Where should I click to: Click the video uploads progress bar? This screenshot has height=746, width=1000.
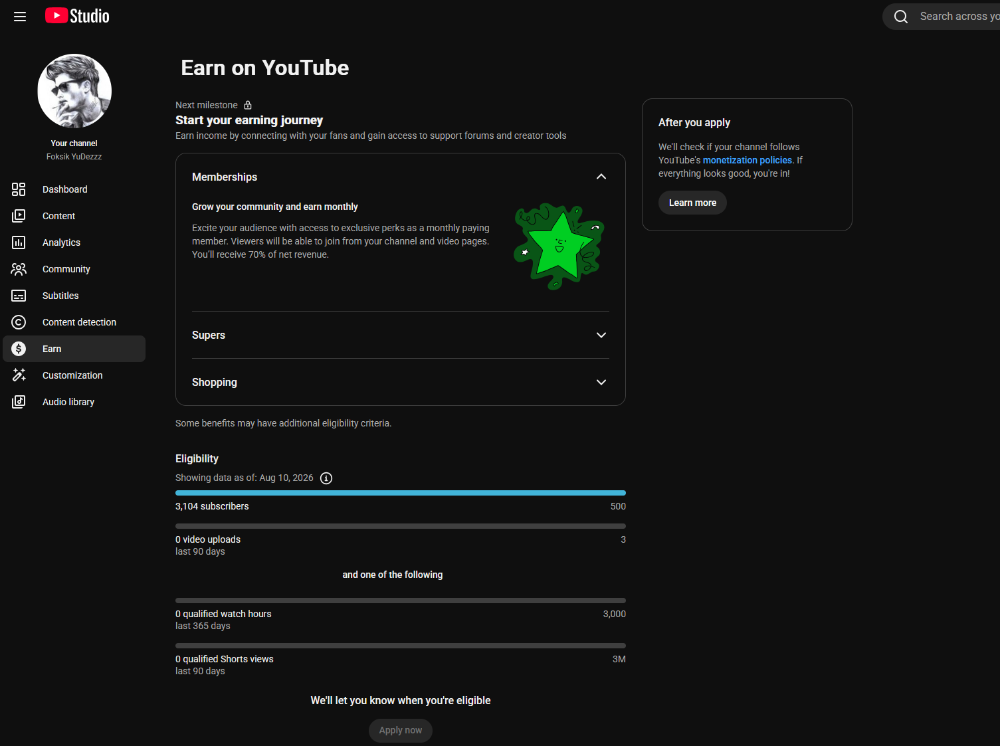click(401, 526)
